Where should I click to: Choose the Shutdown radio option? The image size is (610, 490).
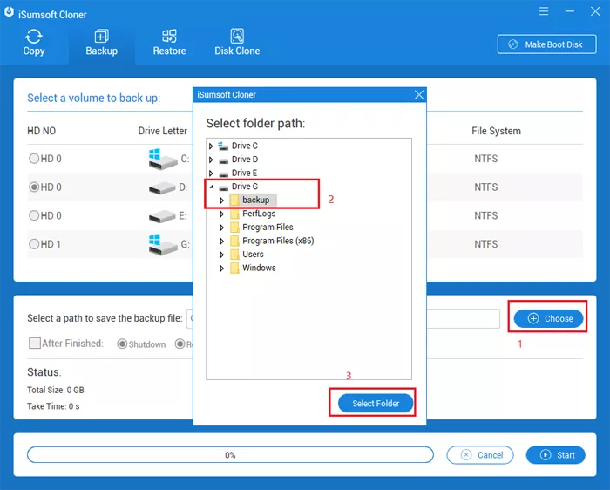[122, 344]
